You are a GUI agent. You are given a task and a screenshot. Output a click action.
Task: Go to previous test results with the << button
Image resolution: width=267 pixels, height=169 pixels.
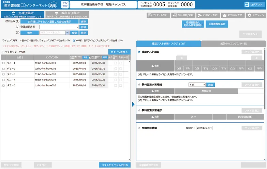[181, 58]
